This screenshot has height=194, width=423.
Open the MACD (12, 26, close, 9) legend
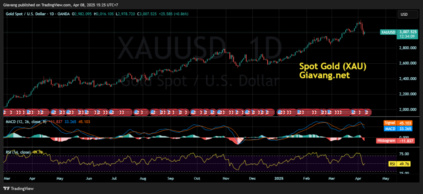click(25, 122)
